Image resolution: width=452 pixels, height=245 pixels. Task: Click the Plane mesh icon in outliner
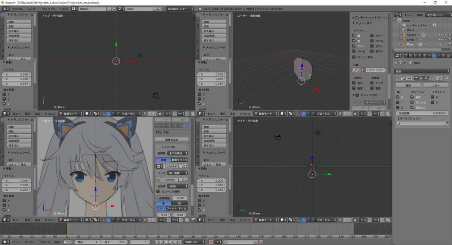[404, 44]
